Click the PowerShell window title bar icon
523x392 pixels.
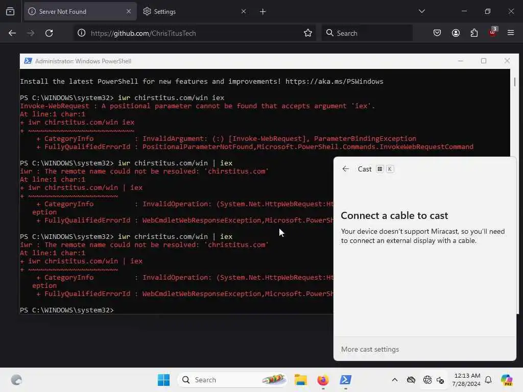28,61
